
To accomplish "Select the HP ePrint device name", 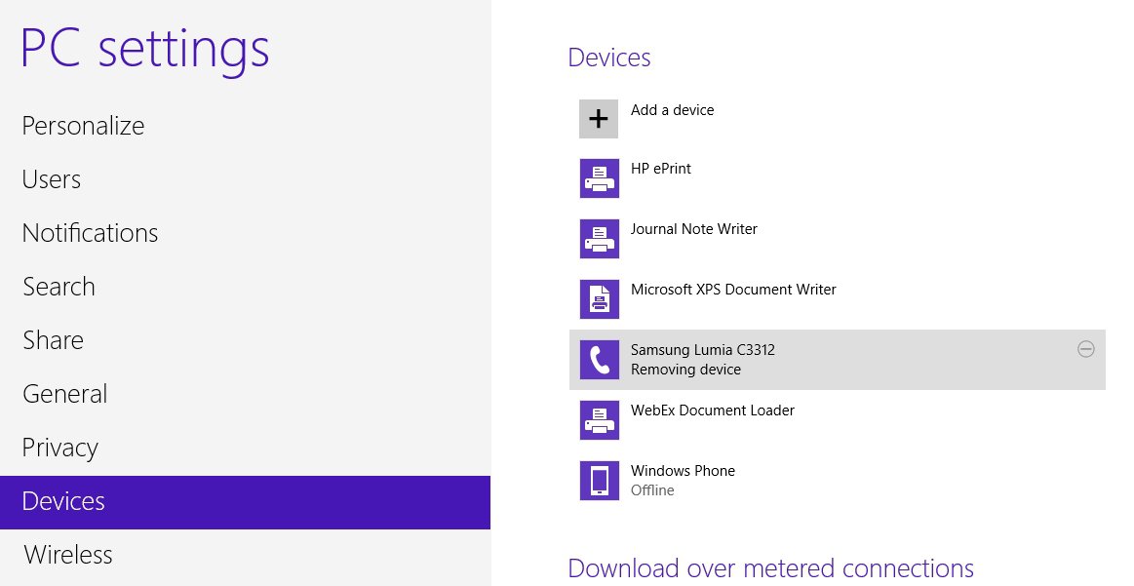I will 661,169.
